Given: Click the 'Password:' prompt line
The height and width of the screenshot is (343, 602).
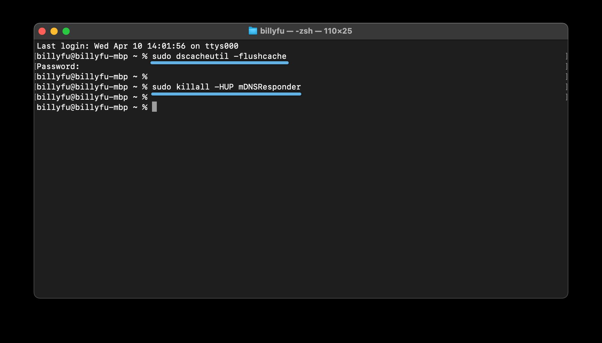Looking at the screenshot, I should [58, 66].
